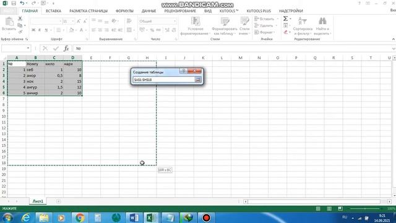Open Google Chrome from the taskbar

point(80,217)
